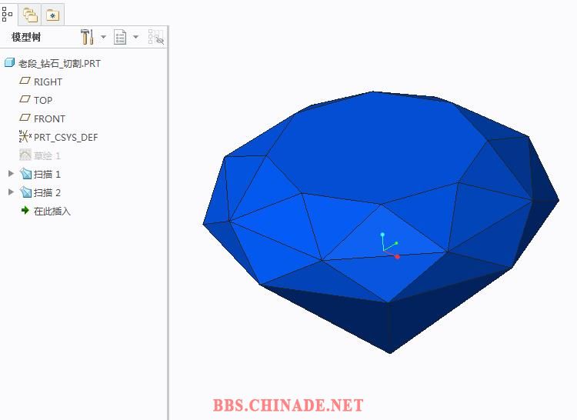This screenshot has height=420, width=577.
Task: Open the Folder Browser tab
Action: pyautogui.click(x=30, y=15)
